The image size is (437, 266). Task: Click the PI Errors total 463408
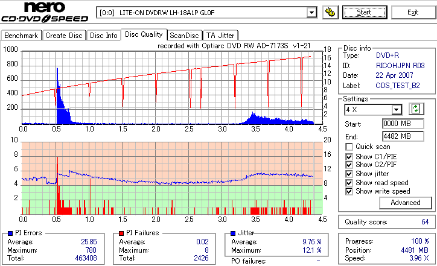pos(86,258)
